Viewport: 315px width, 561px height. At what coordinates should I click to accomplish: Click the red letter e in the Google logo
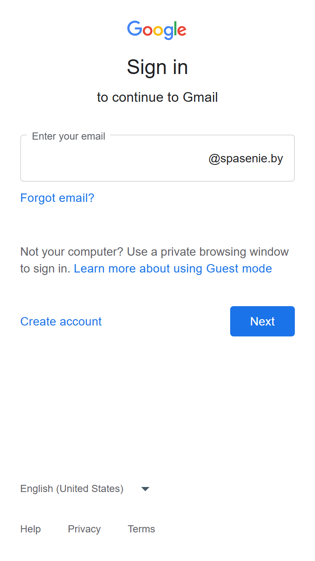pyautogui.click(x=181, y=30)
